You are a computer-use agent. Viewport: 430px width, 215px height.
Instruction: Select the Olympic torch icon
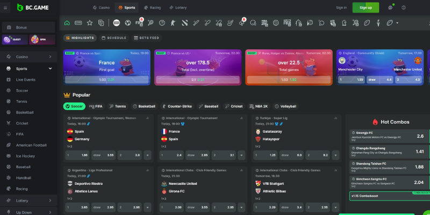pos(378,23)
